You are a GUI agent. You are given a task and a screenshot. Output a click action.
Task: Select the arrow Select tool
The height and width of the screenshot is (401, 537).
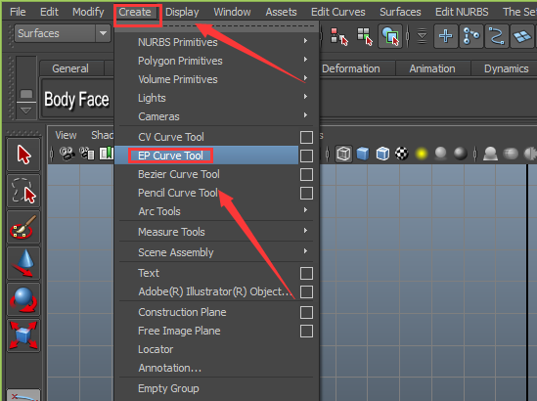pos(23,155)
